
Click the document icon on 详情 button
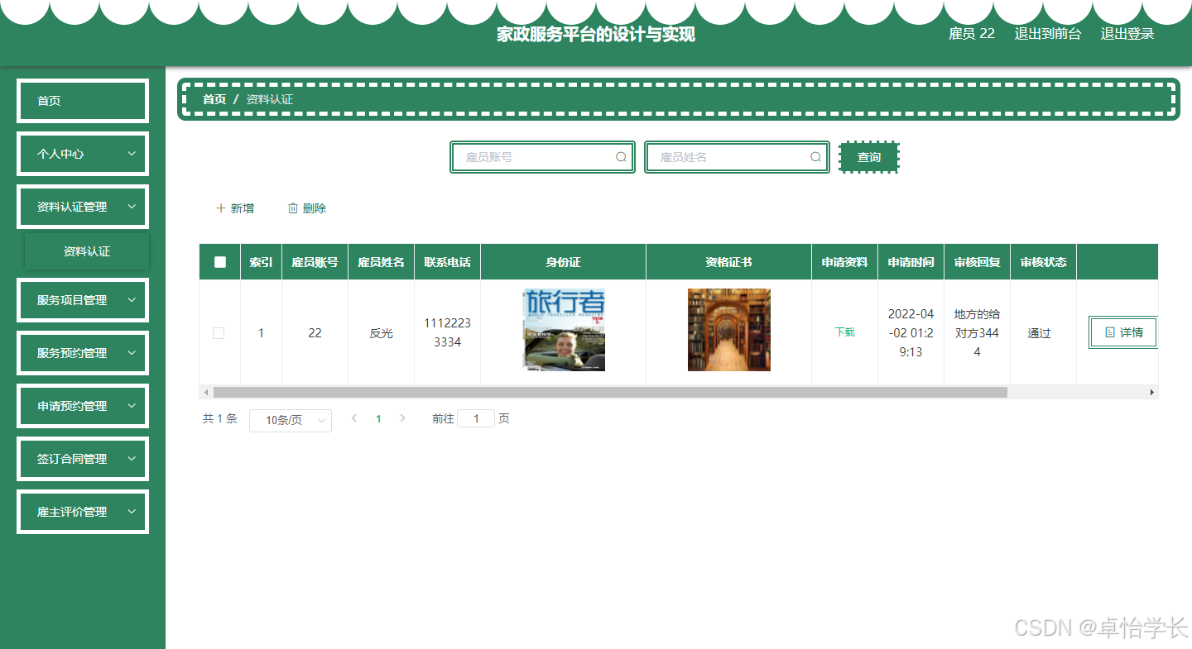click(x=1110, y=332)
